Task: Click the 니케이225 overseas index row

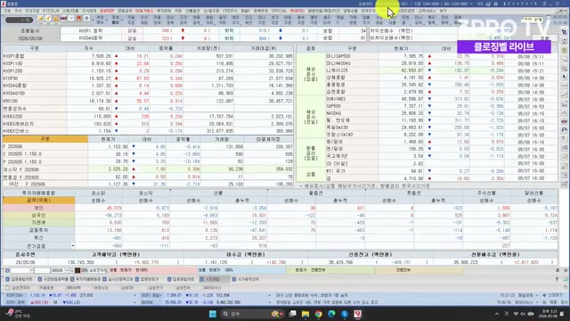Action: click(442, 70)
